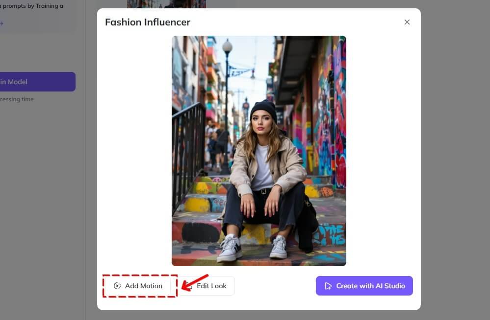Click the prompts by Training text in the sidebar

pyautogui.click(x=32, y=6)
